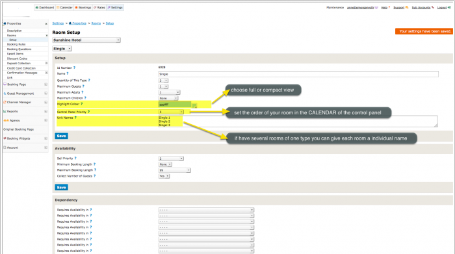Open Minimum Booking Length dropdown

tap(165, 164)
